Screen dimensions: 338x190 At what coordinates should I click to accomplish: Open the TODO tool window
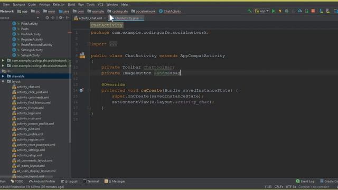17,182
